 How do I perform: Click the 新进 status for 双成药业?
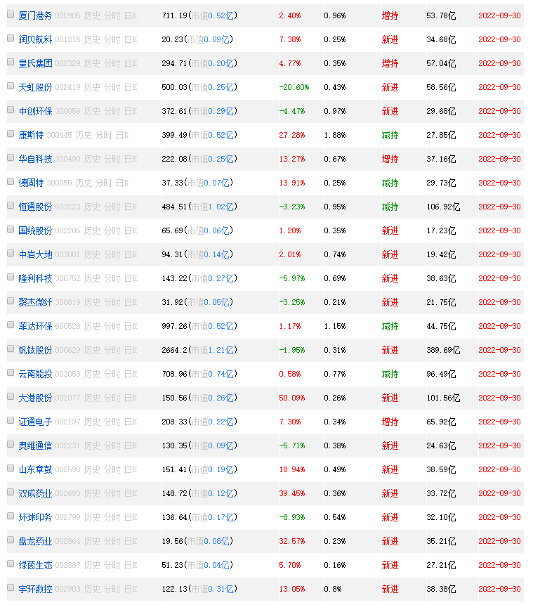[x=390, y=494]
